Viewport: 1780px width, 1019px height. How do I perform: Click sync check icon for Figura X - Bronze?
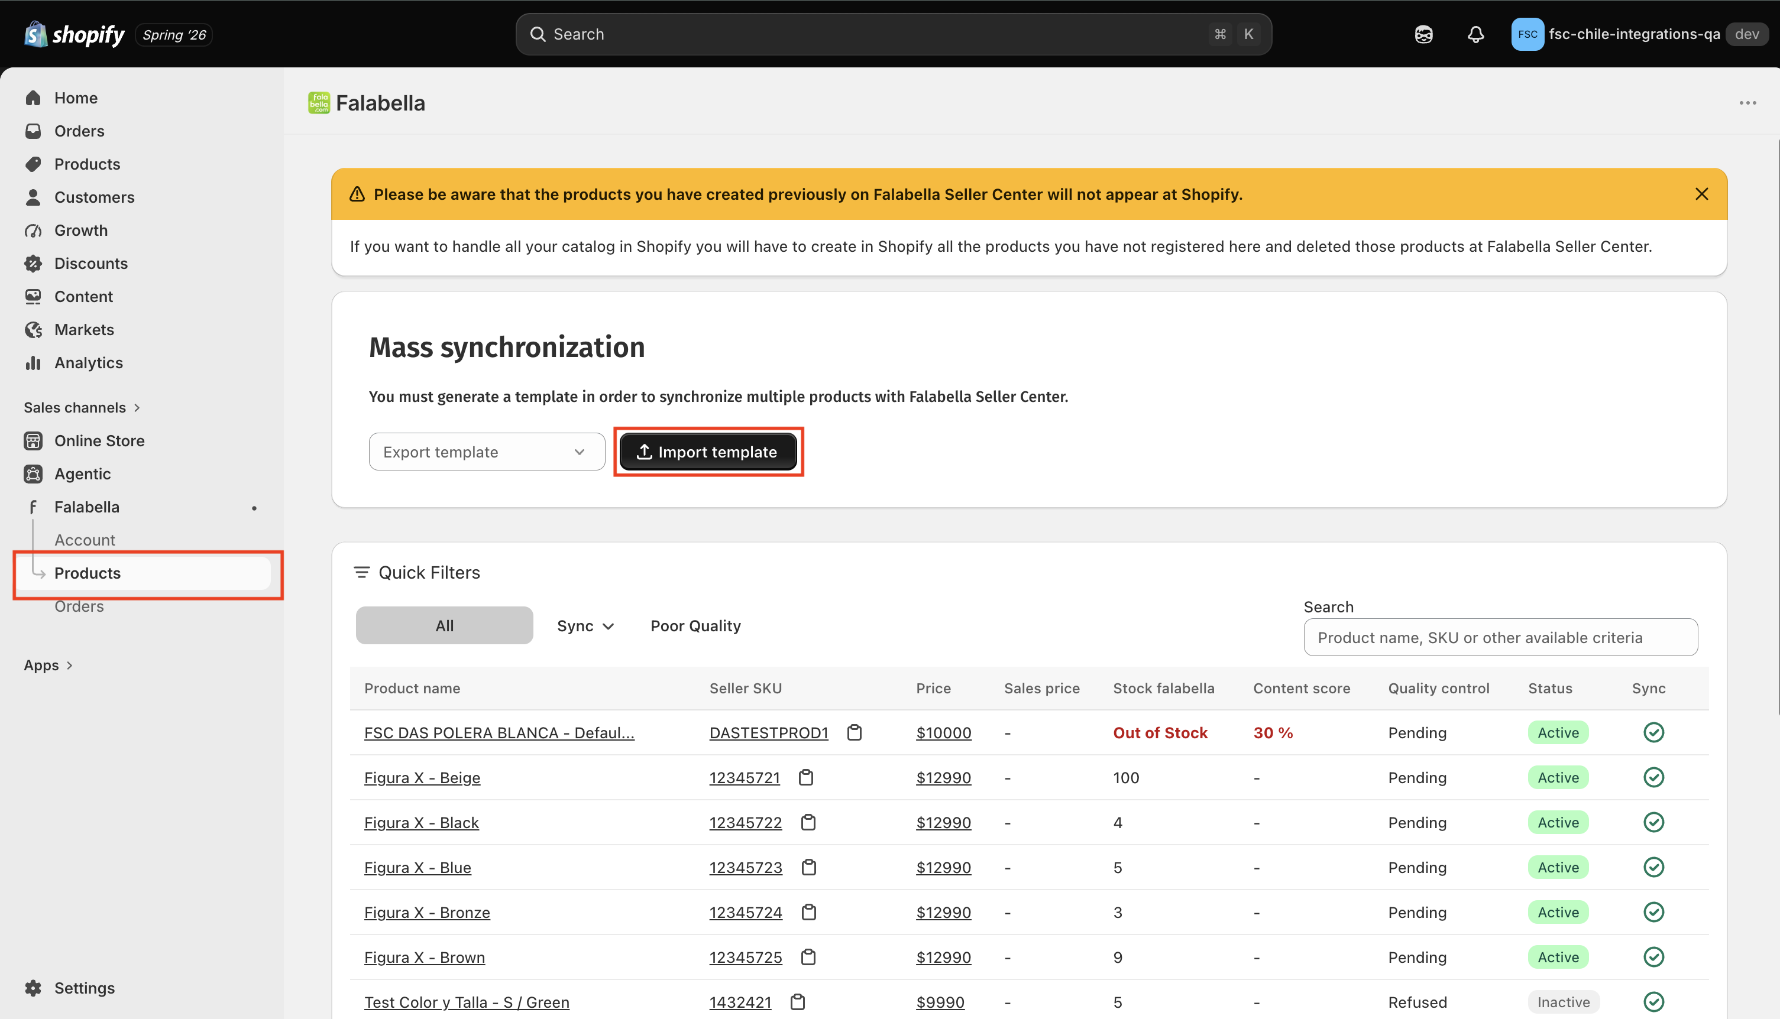click(1653, 912)
